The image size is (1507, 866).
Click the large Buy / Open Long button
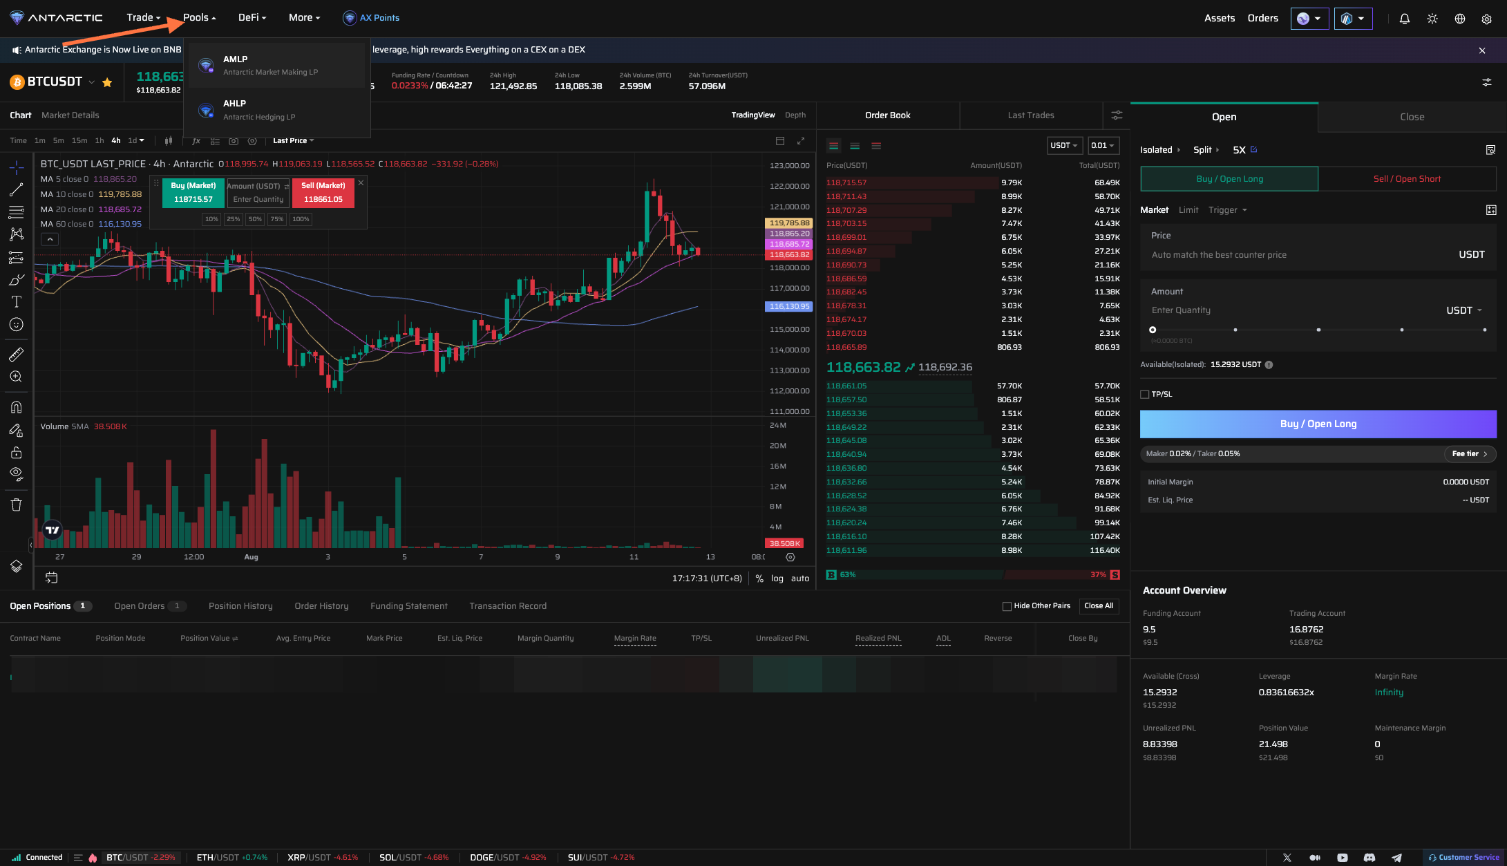coord(1318,424)
